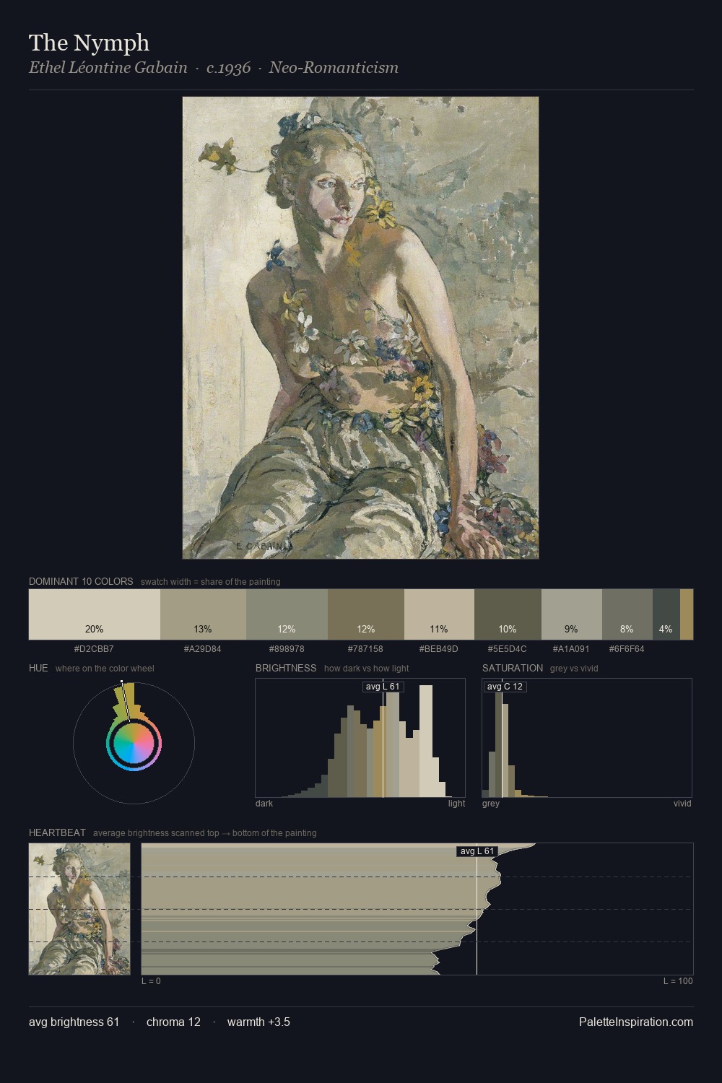Screen dimensions: 722x1083
Task: Click the color wheel in Hue chart
Action: [134, 744]
